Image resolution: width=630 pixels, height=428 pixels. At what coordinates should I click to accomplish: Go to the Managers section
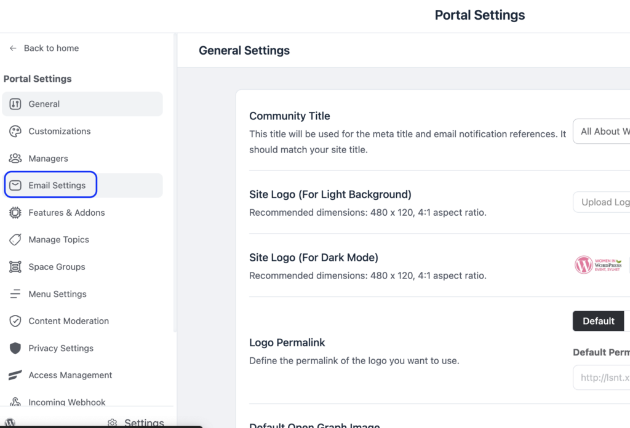[x=82, y=158]
